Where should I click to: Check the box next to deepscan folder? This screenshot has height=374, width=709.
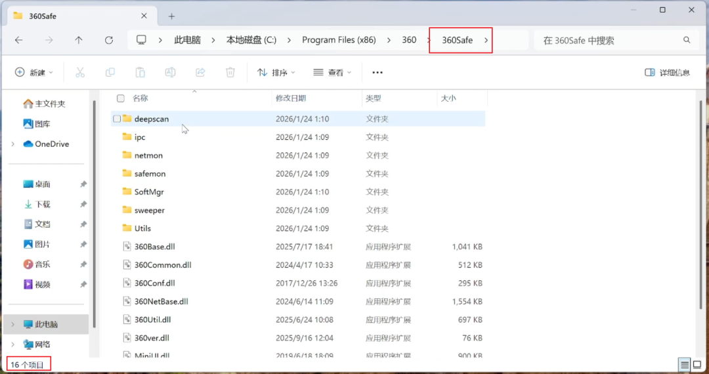(117, 119)
